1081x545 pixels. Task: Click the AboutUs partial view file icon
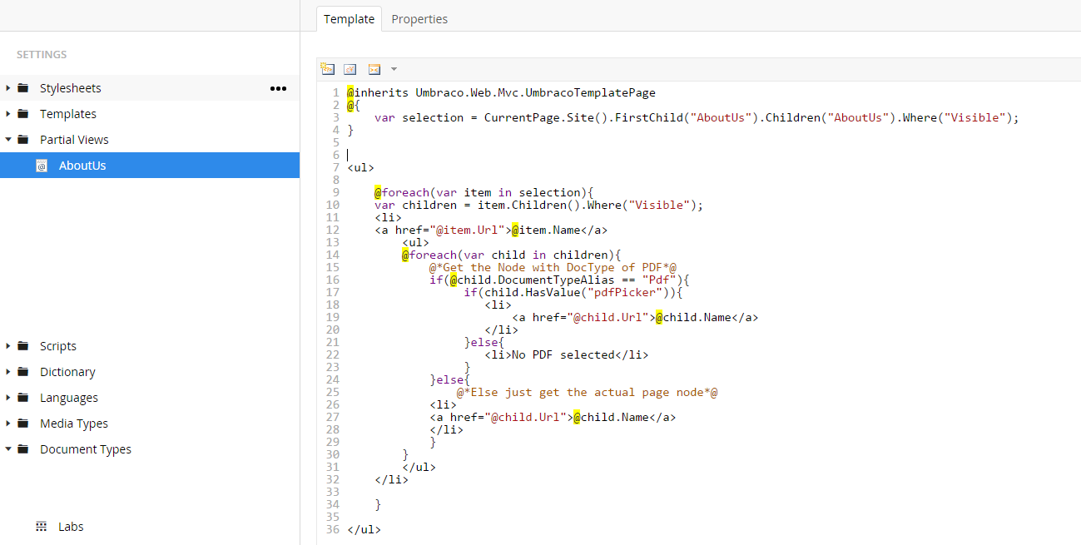click(42, 166)
